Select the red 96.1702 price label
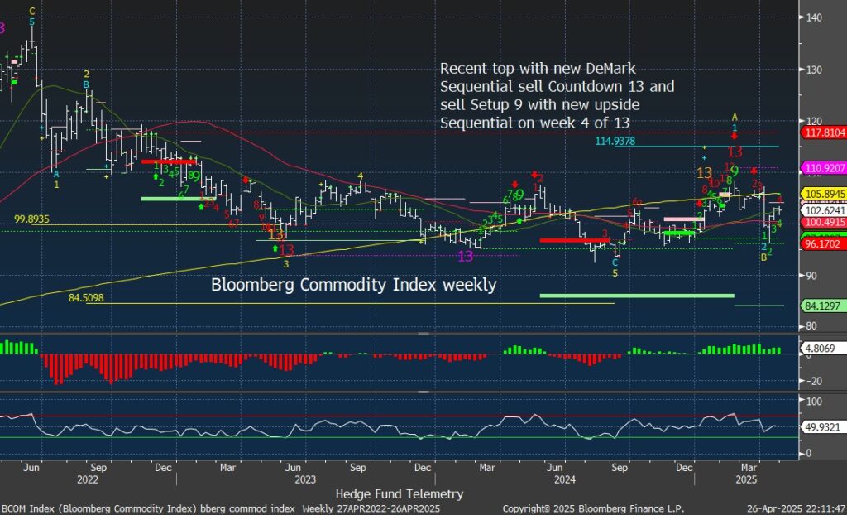847x515 pixels. tap(825, 244)
